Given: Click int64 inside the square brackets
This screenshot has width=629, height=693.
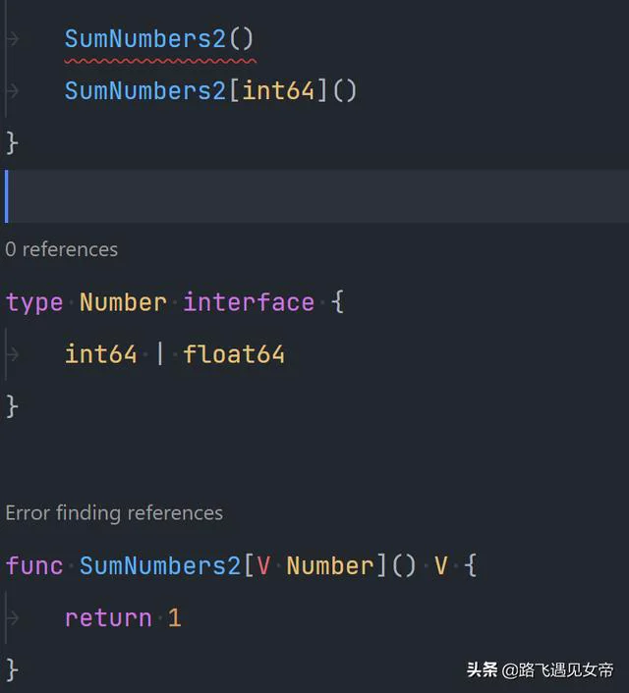Looking at the screenshot, I should [x=278, y=91].
